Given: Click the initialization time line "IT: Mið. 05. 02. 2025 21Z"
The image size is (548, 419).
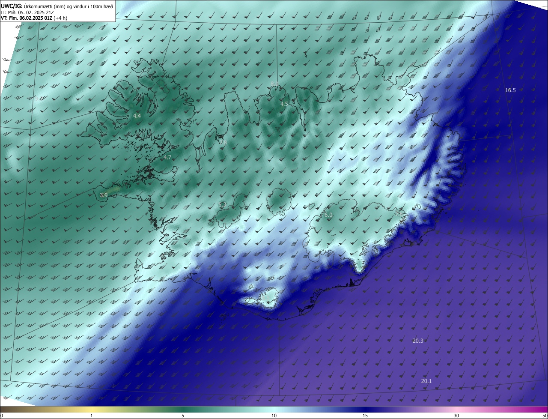Looking at the screenshot, I should click(28, 12).
